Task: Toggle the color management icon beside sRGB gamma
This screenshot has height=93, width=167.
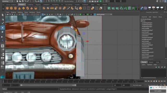Action: (x=95, y=14)
